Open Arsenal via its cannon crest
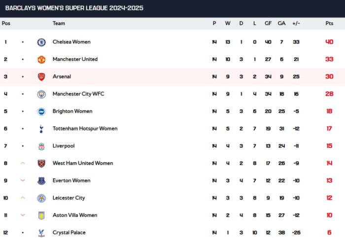 click(x=41, y=77)
